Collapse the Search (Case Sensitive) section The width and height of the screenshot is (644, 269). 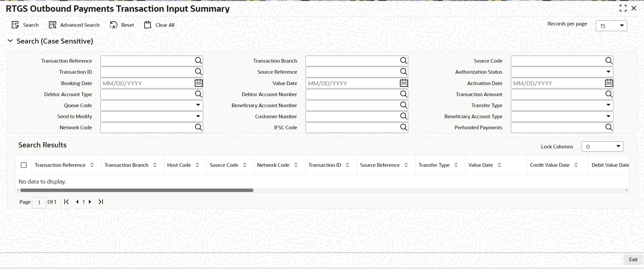tap(10, 41)
